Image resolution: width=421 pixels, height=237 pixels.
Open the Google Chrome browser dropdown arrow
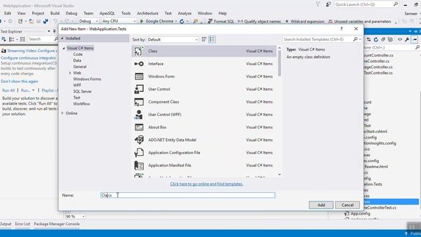point(176,21)
